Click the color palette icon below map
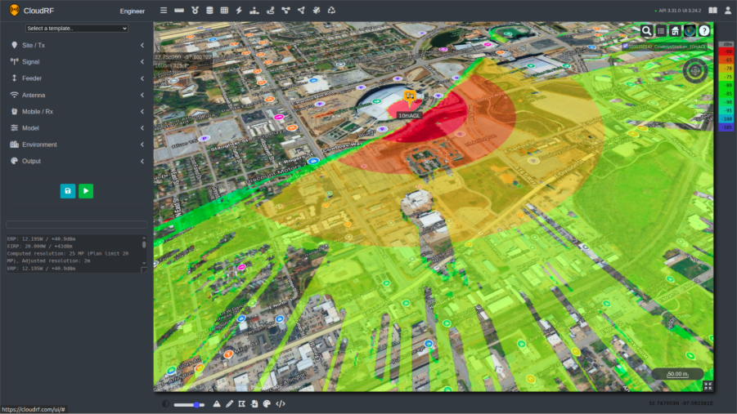Viewport: 737px width, 414px height. coord(267,404)
